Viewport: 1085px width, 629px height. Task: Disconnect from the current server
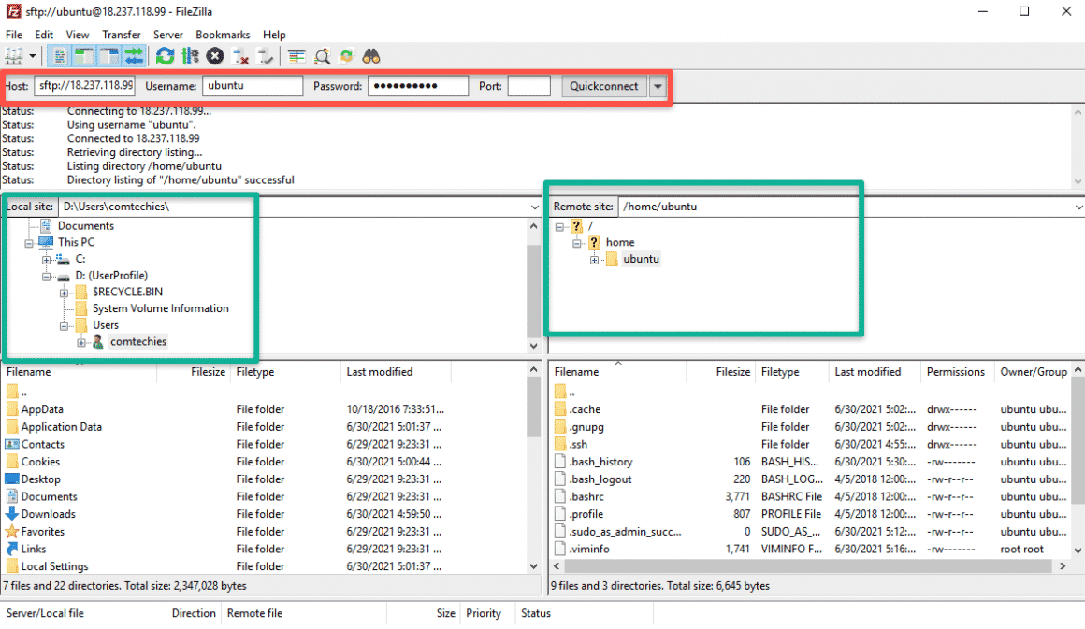tap(240, 57)
